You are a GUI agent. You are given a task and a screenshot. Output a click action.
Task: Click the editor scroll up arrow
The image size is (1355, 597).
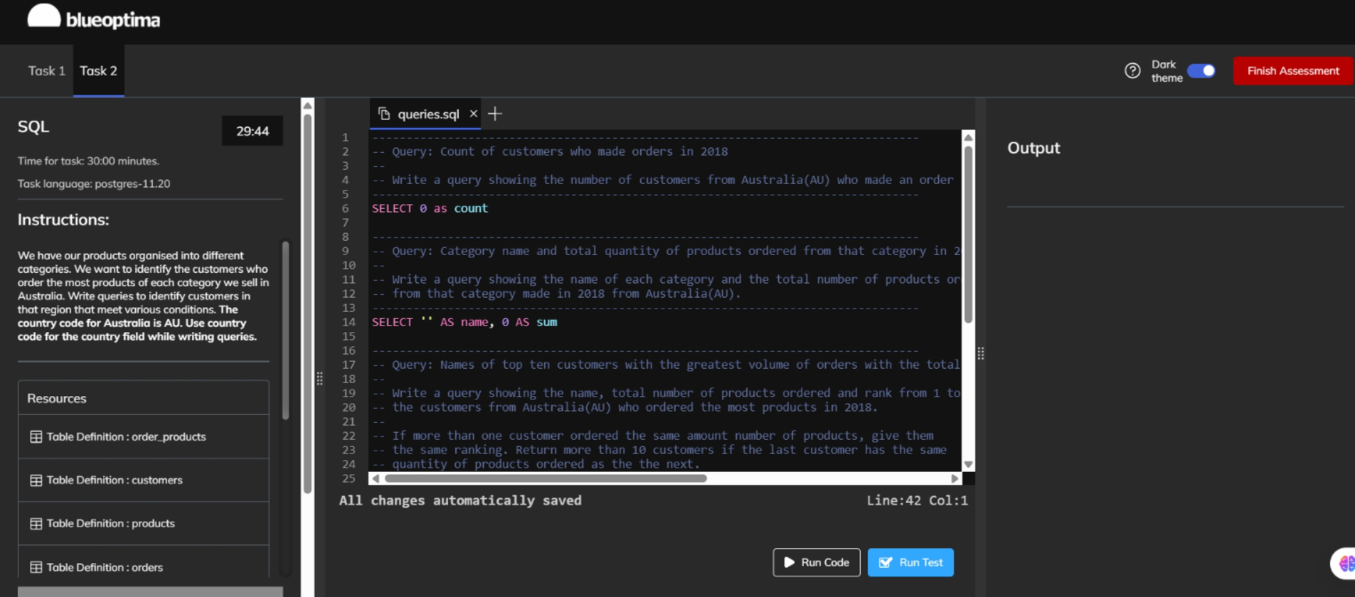[x=968, y=137]
